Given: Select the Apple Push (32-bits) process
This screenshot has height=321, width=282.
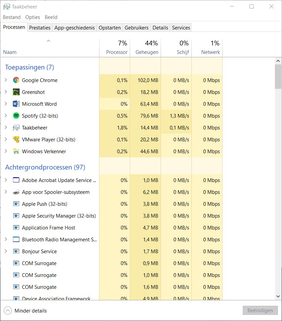Looking at the screenshot, I should click(x=45, y=204).
